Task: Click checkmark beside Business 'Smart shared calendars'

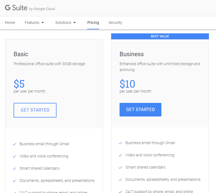Action: (x=120, y=167)
